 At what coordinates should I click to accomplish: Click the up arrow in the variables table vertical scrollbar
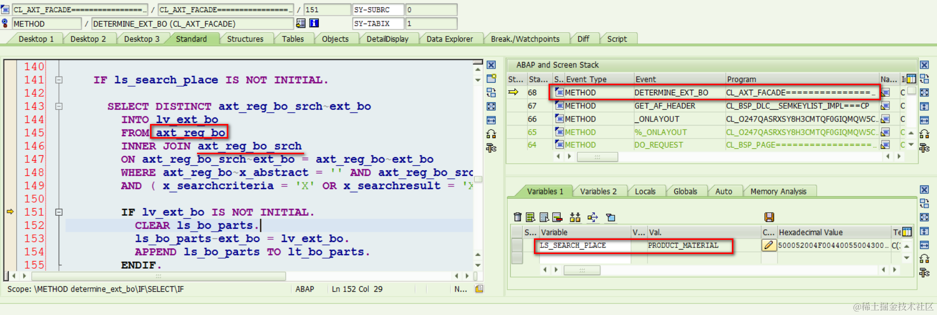pos(907,246)
